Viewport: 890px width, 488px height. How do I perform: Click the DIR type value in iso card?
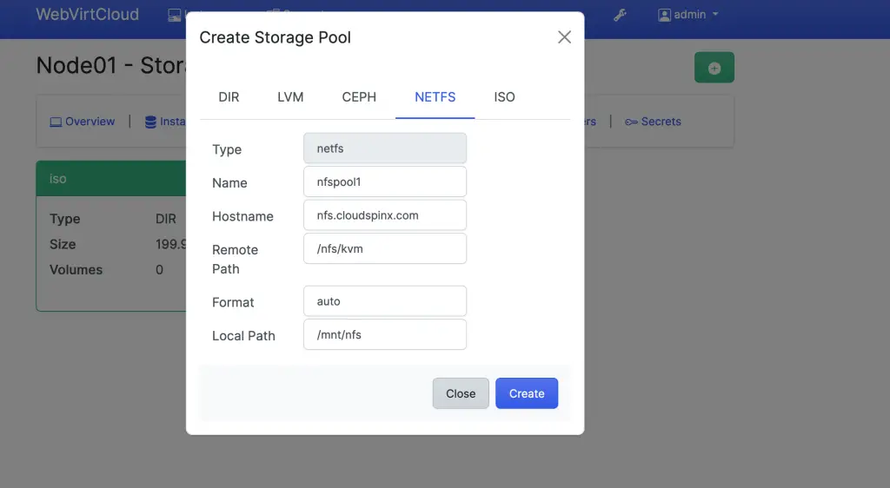pos(166,219)
